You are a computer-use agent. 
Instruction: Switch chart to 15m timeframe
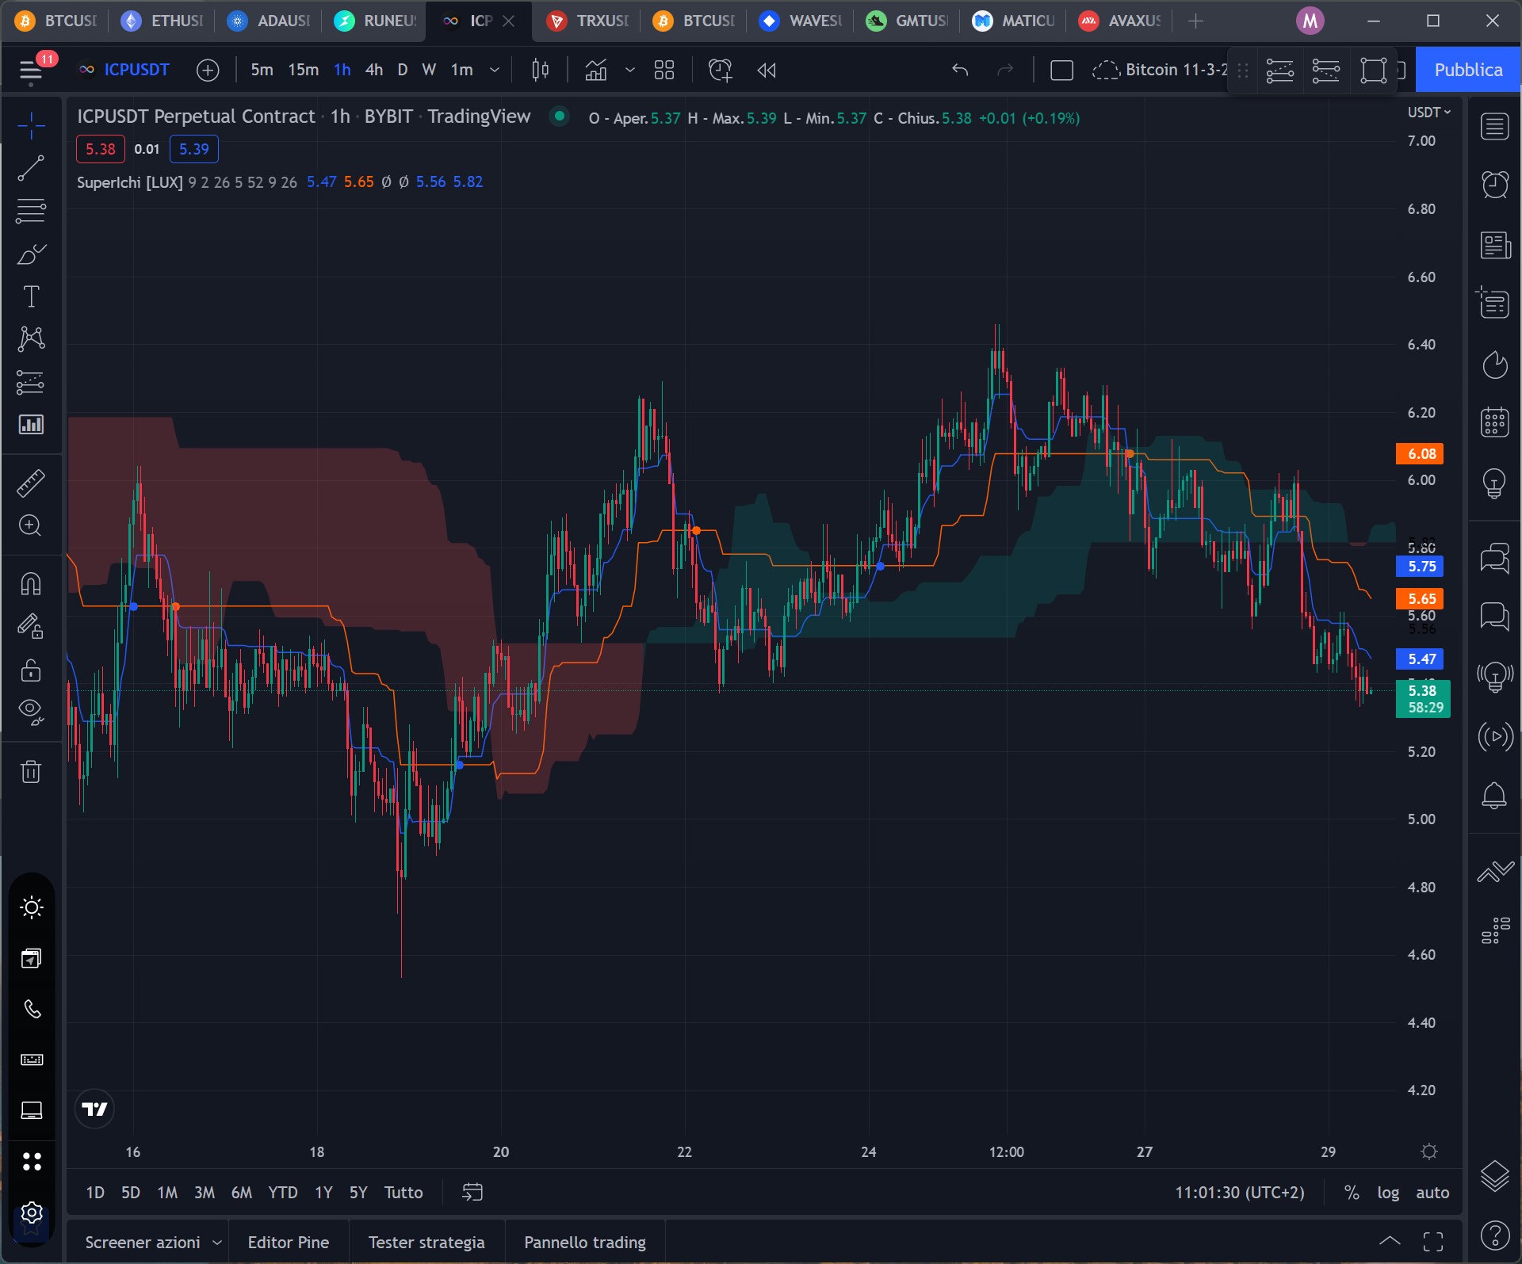point(304,71)
